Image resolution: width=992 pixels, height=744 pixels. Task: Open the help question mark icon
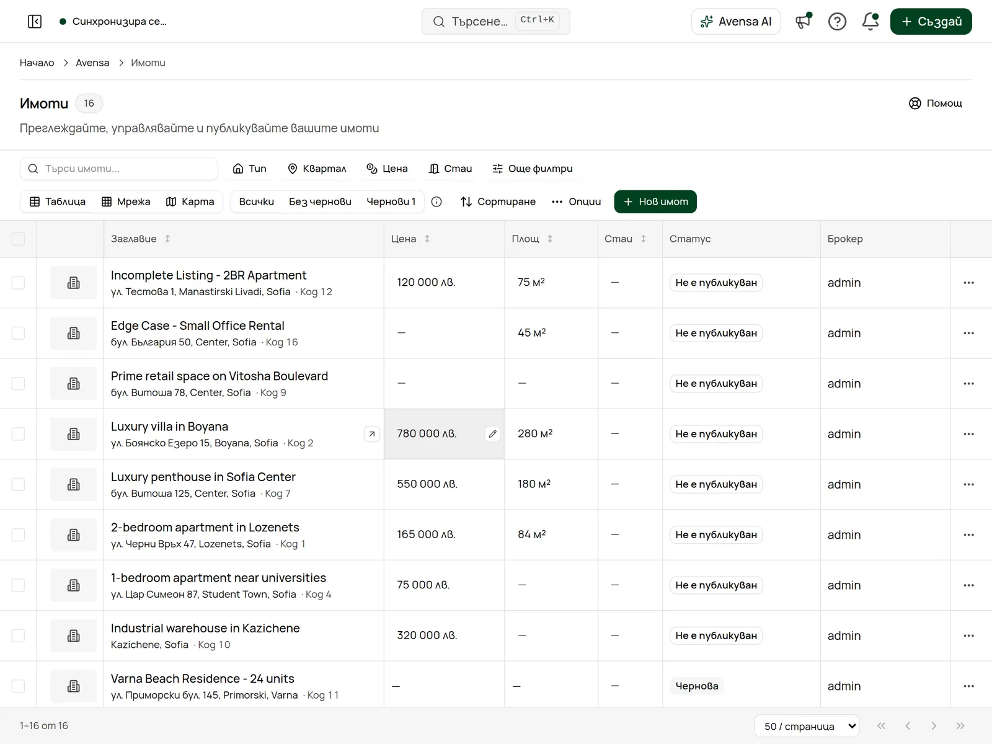[x=837, y=22]
